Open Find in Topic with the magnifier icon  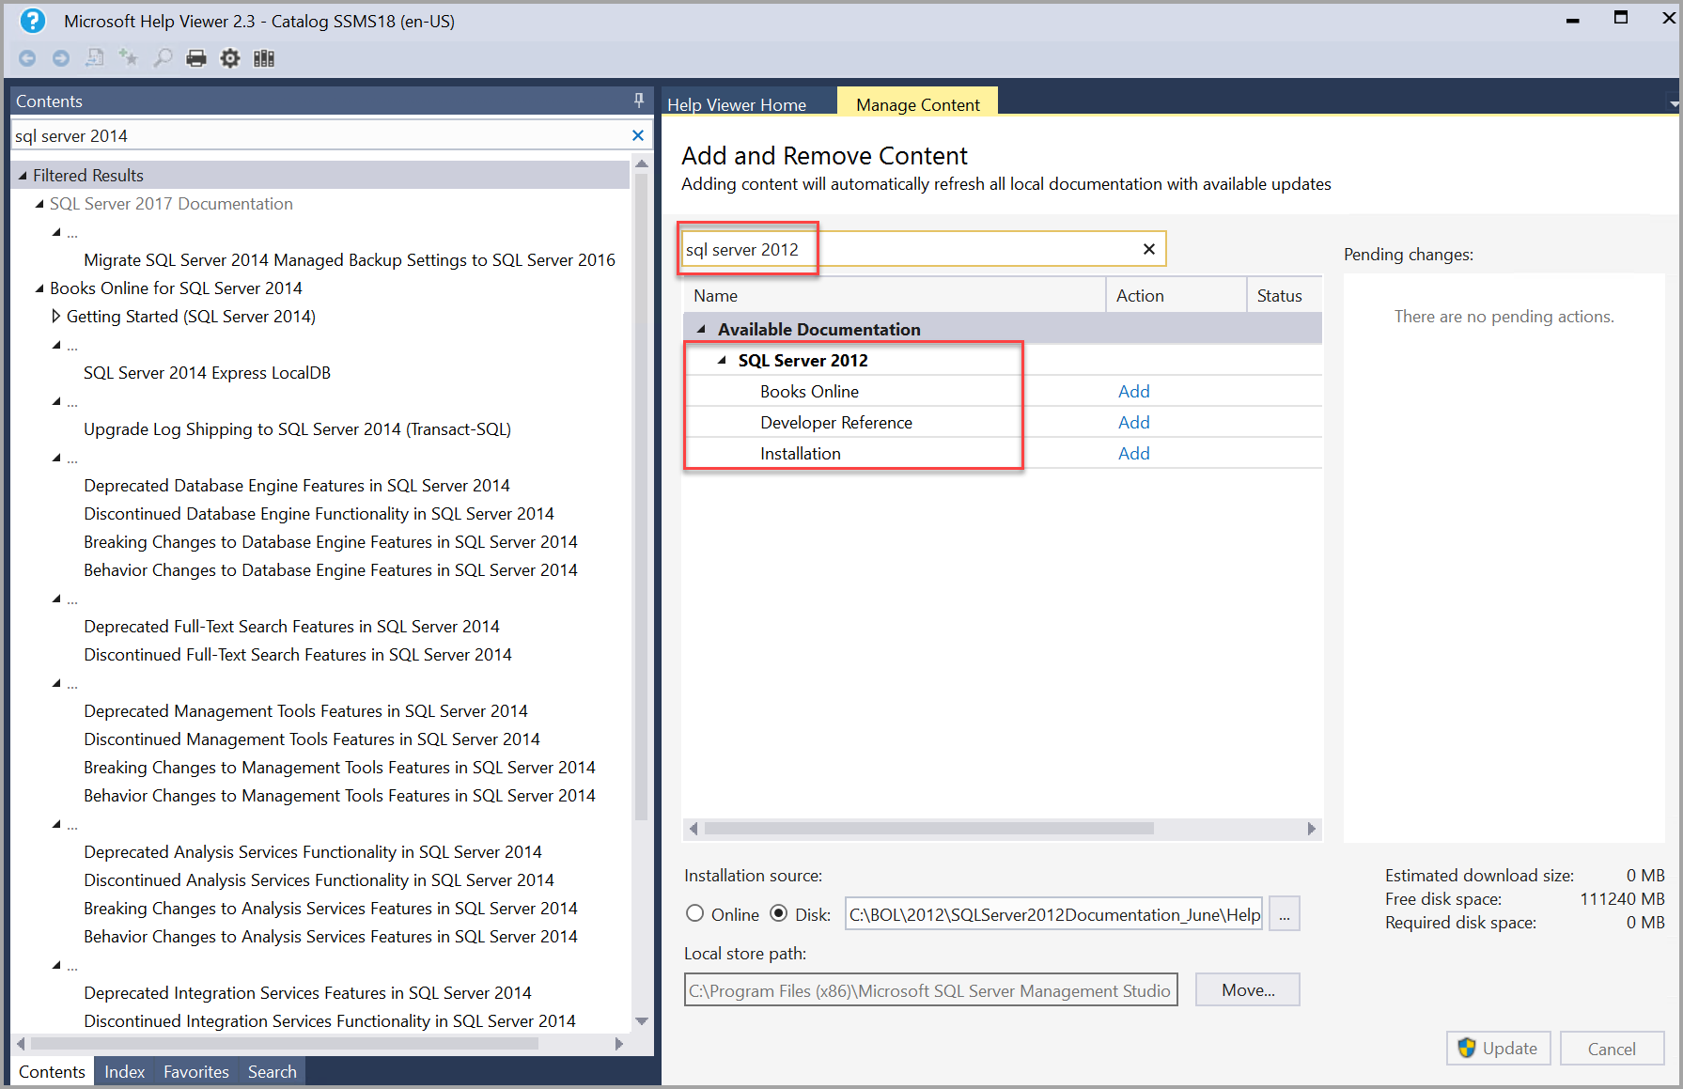pos(163,57)
